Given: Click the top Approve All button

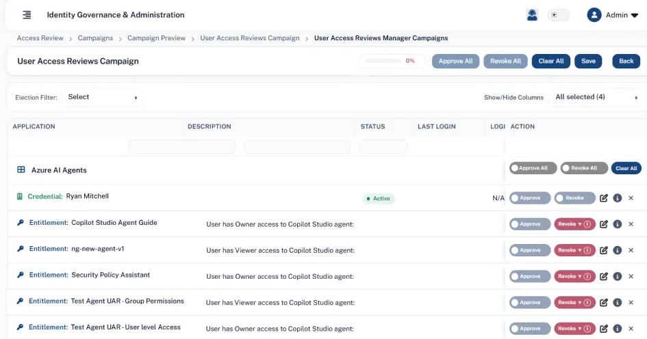Looking at the screenshot, I should tap(455, 61).
